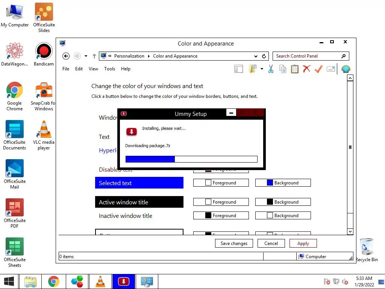Image resolution: width=385 pixels, height=289 pixels.
Task: Click the Action Center flag tray icon
Action: coord(327,281)
